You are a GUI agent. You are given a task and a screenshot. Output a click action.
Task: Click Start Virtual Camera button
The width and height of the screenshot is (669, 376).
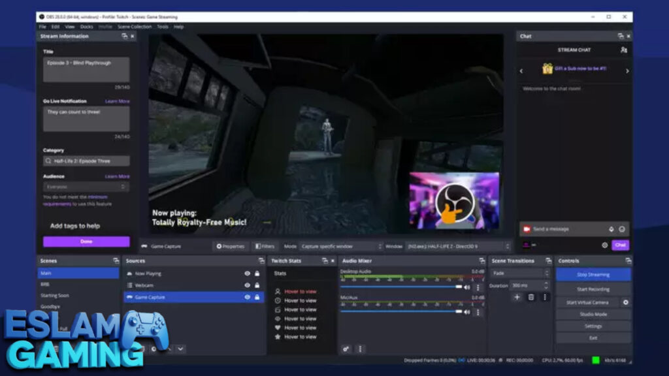[587, 302]
